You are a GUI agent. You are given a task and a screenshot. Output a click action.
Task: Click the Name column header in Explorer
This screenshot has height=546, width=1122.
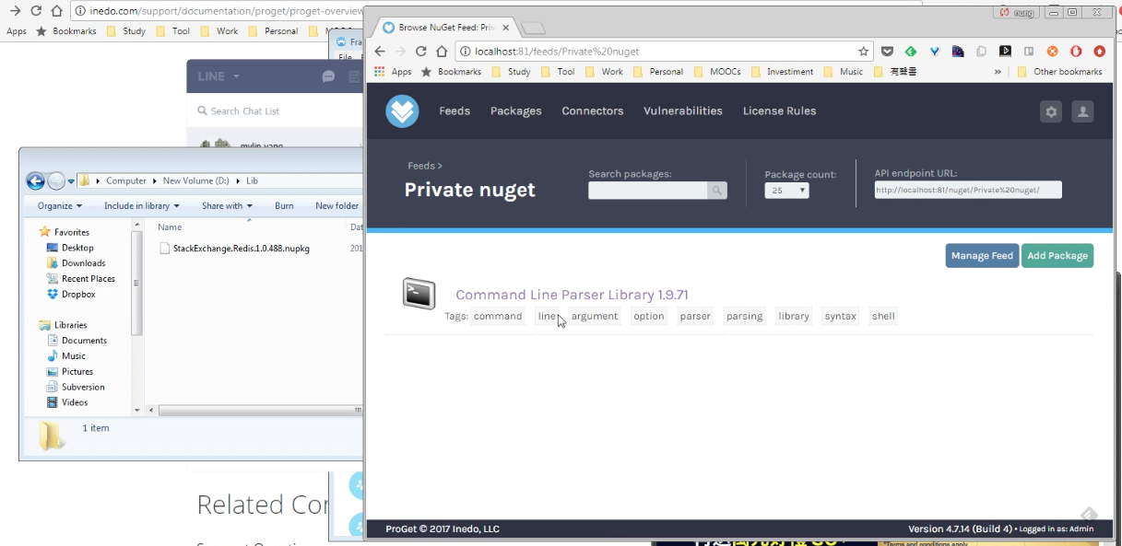[x=170, y=227]
